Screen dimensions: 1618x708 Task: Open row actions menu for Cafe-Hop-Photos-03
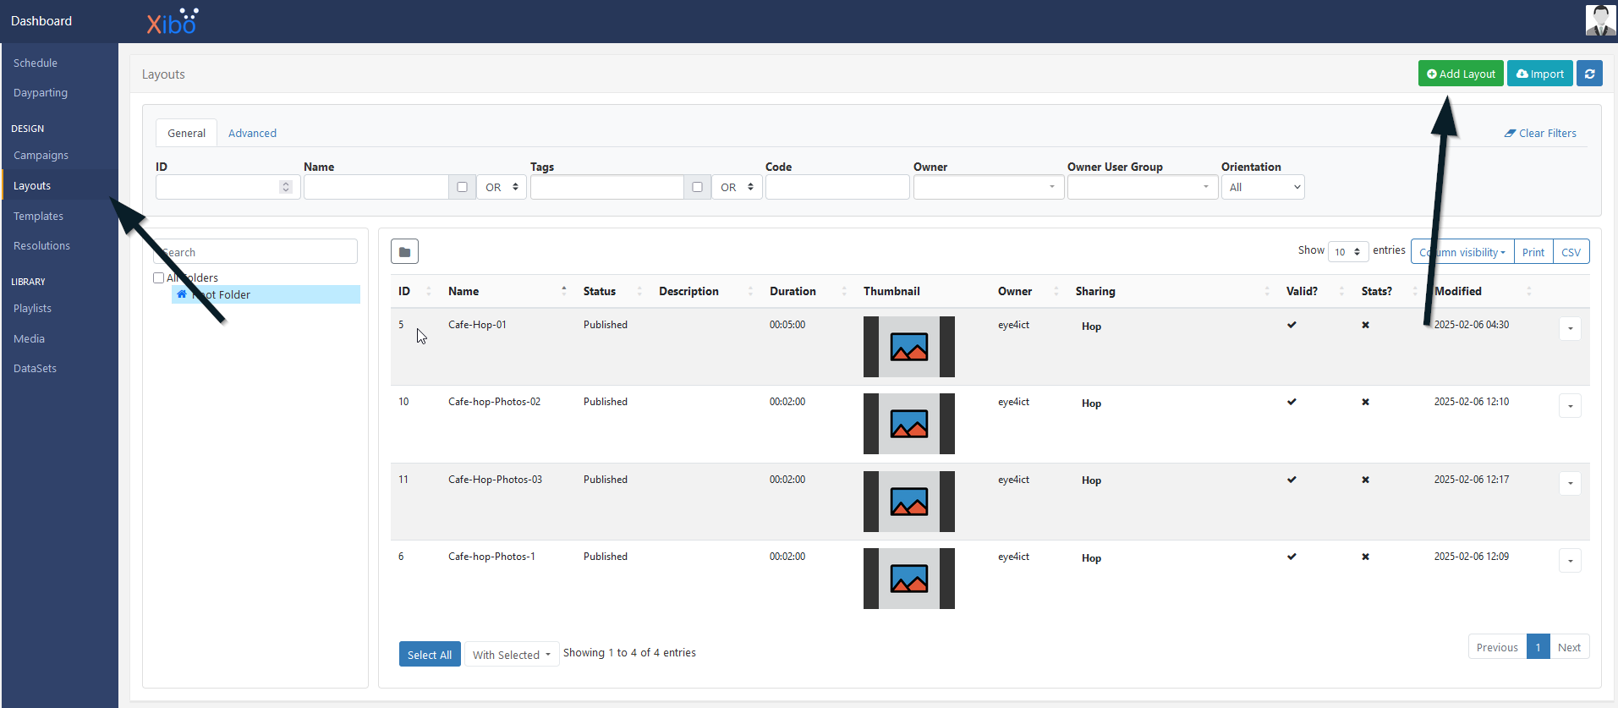point(1570,483)
